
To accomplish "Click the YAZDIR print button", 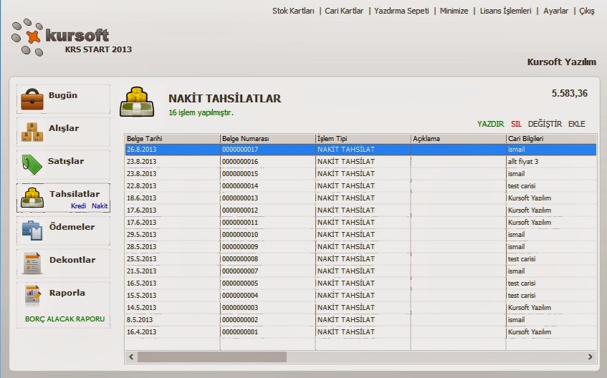I will pos(490,124).
